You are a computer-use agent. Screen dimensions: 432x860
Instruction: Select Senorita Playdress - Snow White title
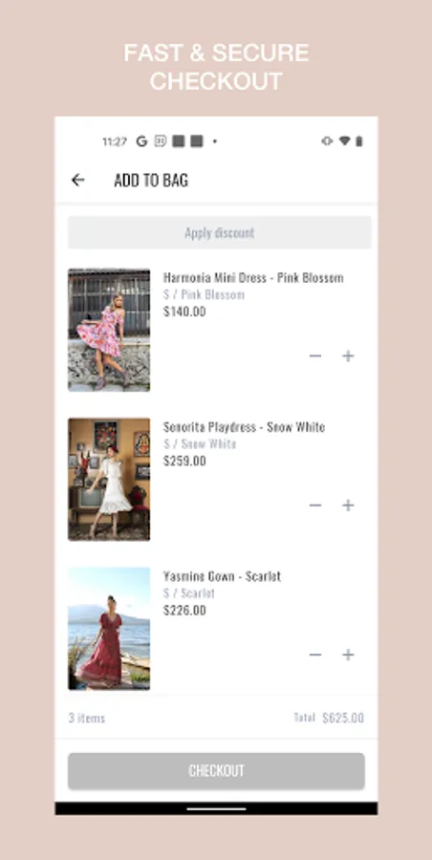pyautogui.click(x=245, y=427)
